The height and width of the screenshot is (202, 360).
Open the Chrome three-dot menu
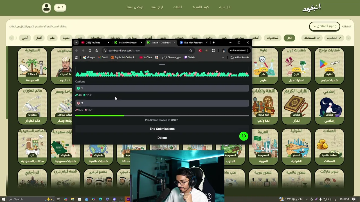coord(248,50)
